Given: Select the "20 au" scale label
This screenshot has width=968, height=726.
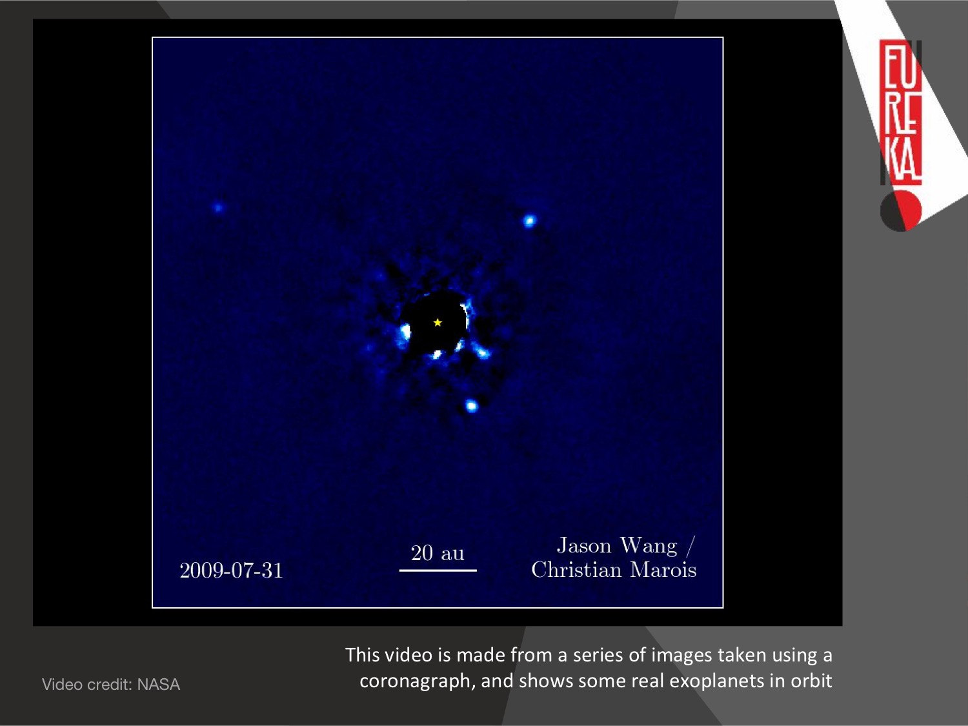Looking at the screenshot, I should (x=438, y=553).
